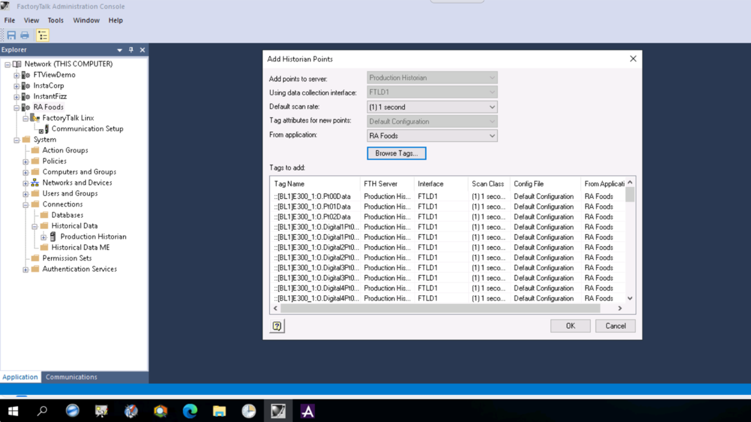Screen dimensions: 751x422
Task: Expand the Production Historian tree node
Action: pos(43,237)
